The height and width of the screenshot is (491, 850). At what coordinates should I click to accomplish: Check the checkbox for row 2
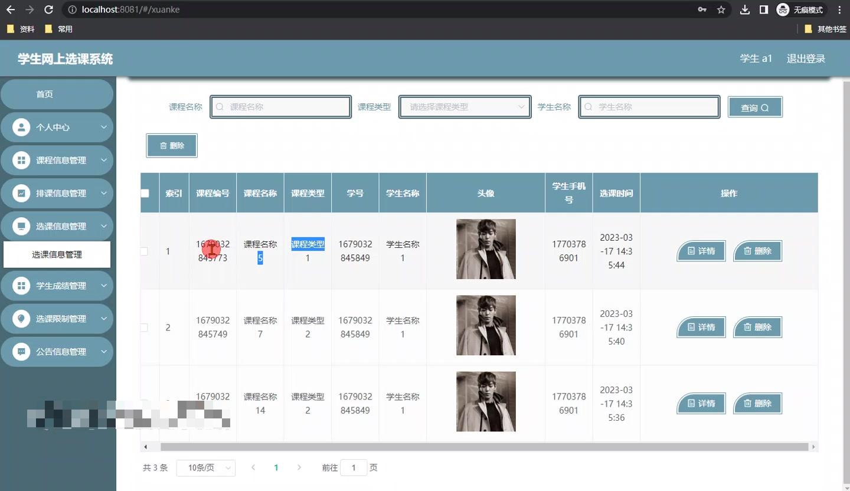point(143,327)
